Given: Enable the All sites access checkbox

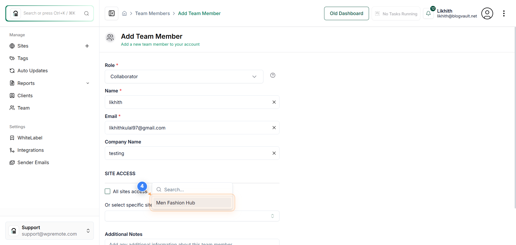Looking at the screenshot, I should pos(107,191).
